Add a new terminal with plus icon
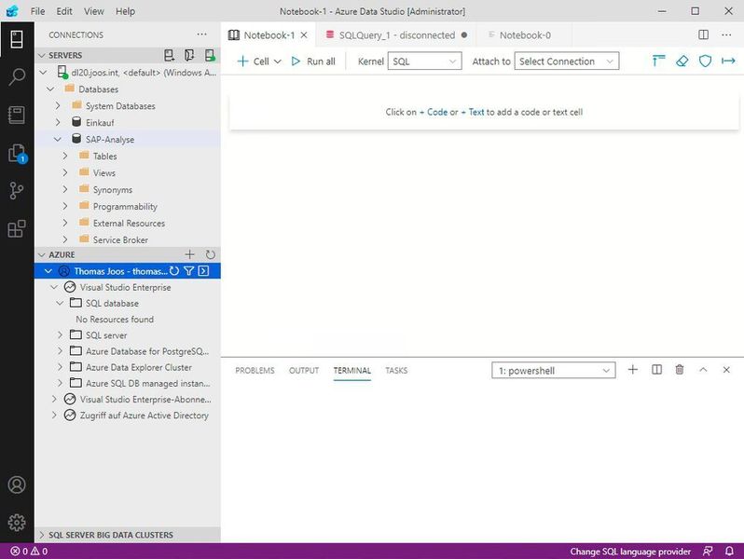Image resolution: width=744 pixels, height=559 pixels. tap(632, 369)
